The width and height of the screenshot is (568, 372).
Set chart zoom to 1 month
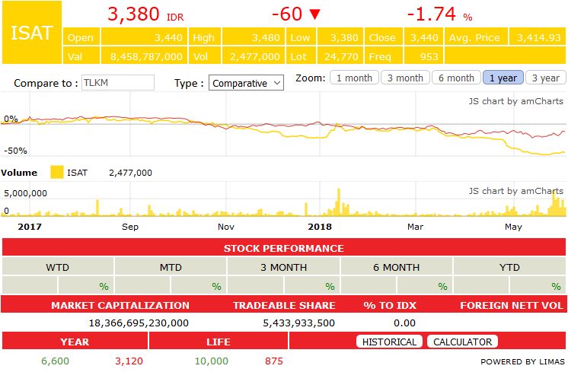click(x=354, y=78)
